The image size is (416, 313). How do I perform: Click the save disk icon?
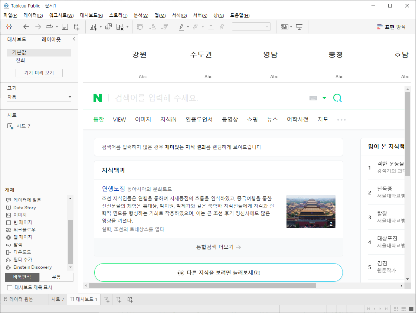(65, 26)
